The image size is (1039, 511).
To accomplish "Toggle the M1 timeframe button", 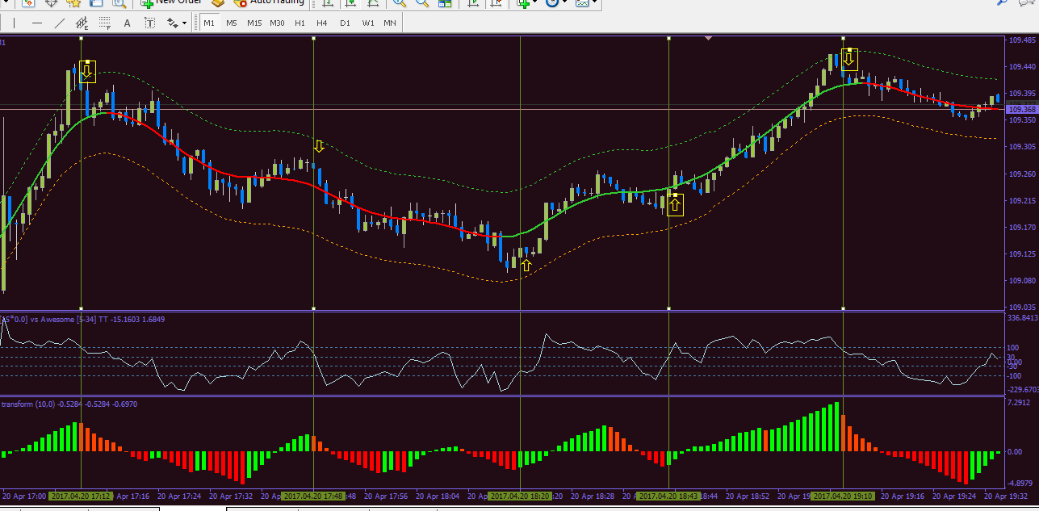I will point(209,23).
